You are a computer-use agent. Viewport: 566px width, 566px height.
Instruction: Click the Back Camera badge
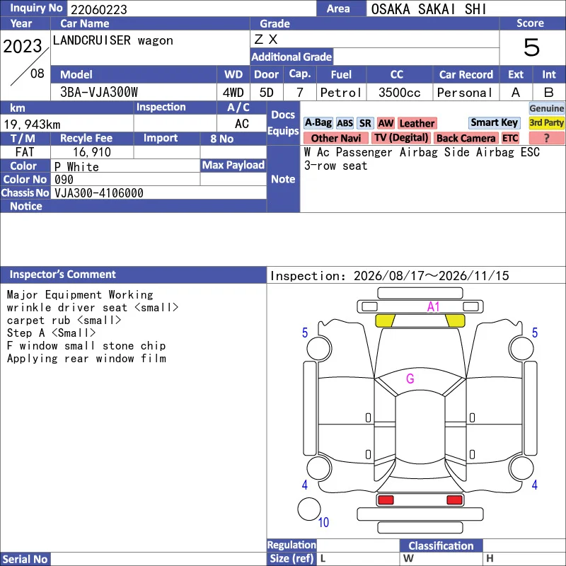466,138
